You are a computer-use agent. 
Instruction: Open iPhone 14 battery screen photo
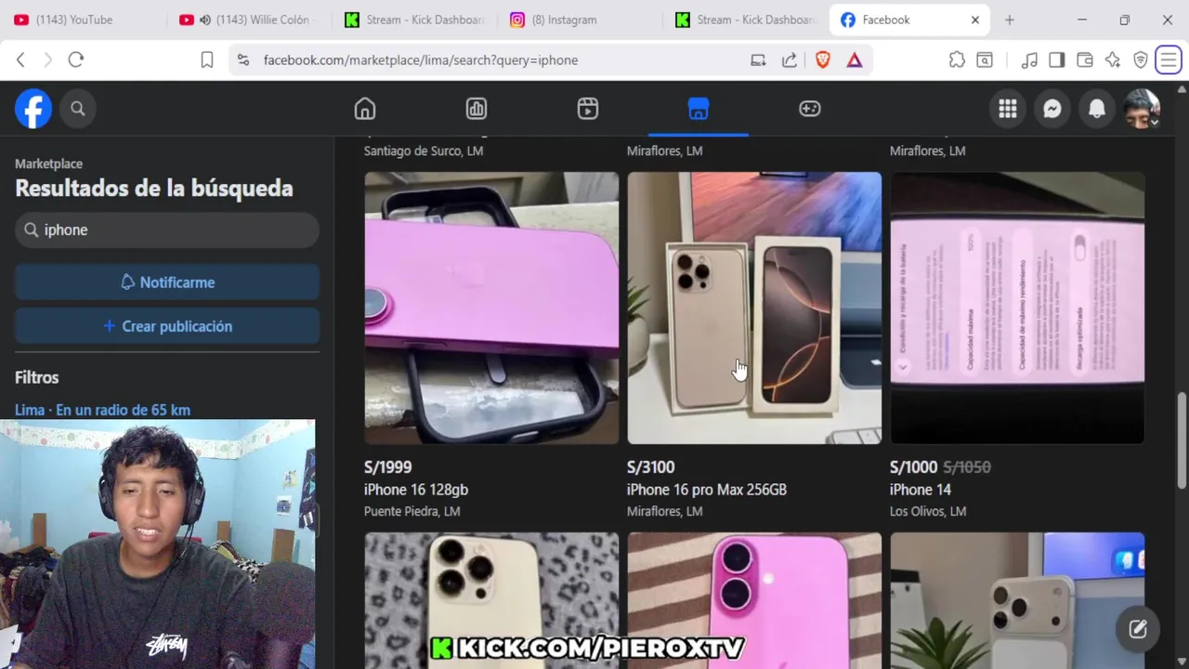1017,308
